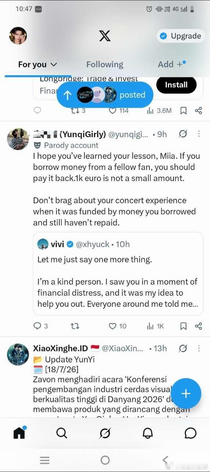Image resolution: width=210 pixels, height=472 pixels.
Task: Open the quoted vivi post
Action: (x=118, y=274)
